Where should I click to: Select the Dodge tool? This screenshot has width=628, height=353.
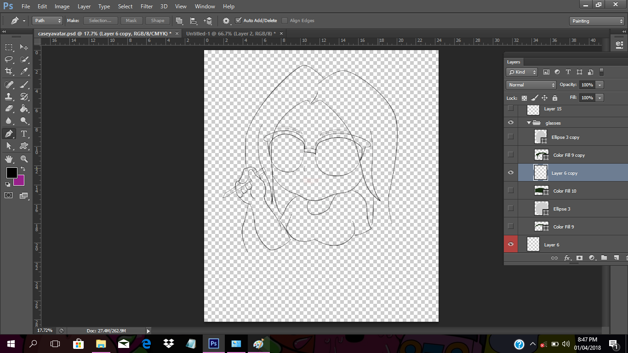(x=24, y=120)
